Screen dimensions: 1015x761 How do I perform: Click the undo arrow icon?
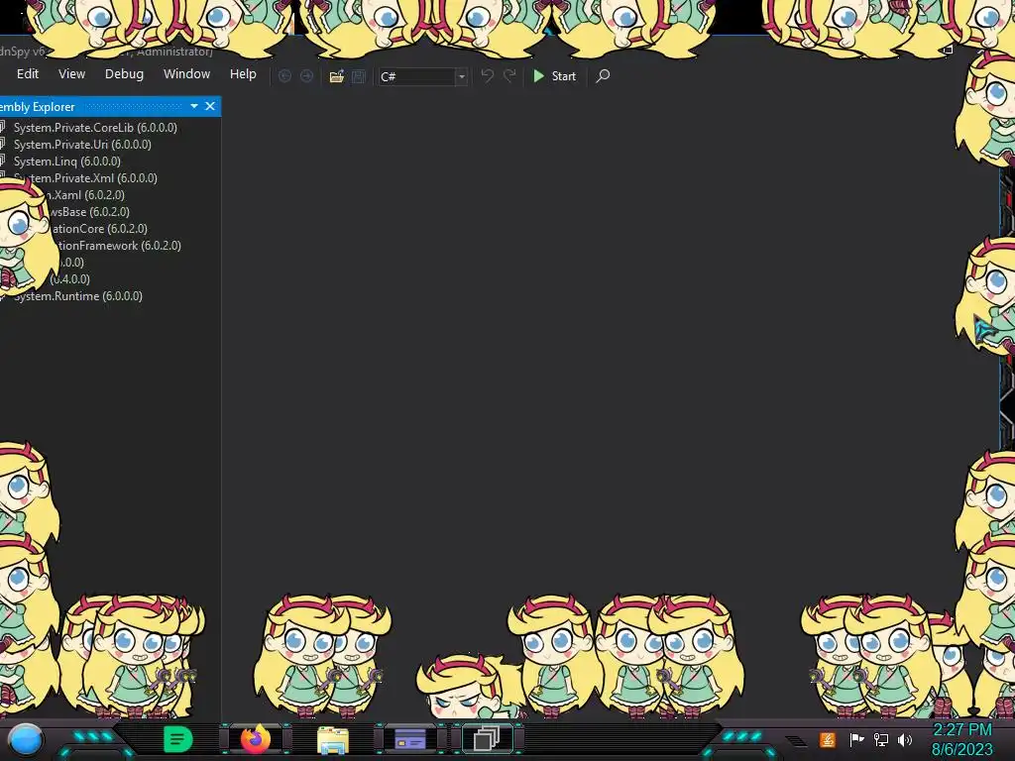coord(488,76)
